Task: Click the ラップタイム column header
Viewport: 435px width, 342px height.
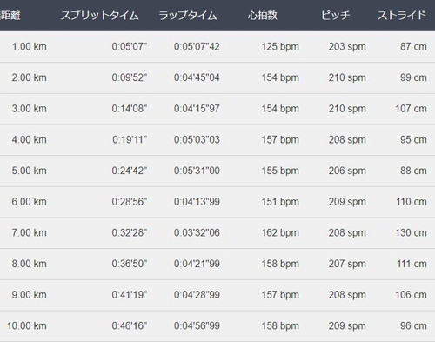Action: click(x=188, y=16)
